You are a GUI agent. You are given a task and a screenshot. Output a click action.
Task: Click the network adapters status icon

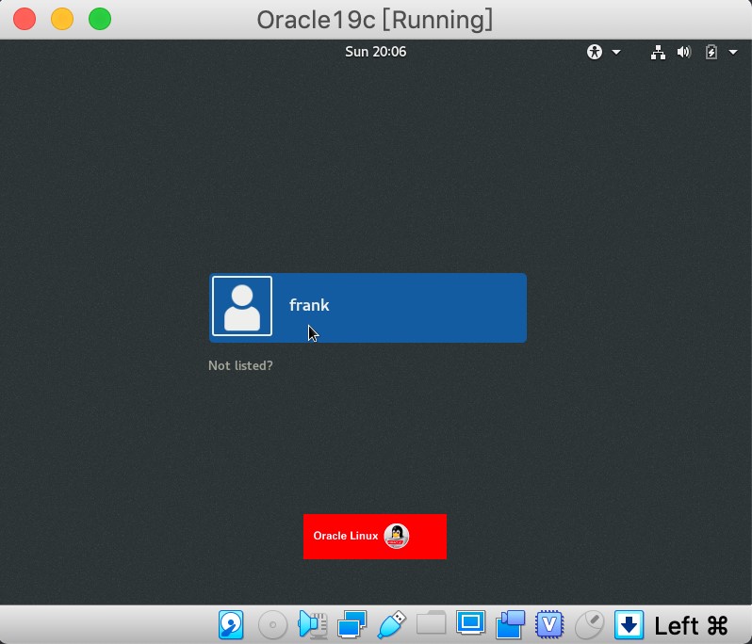tap(352, 624)
